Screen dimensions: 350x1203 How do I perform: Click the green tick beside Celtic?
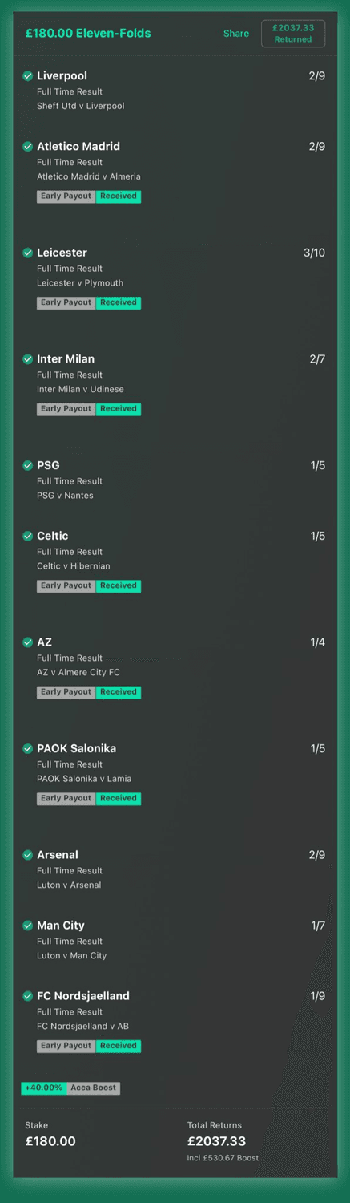[28, 537]
